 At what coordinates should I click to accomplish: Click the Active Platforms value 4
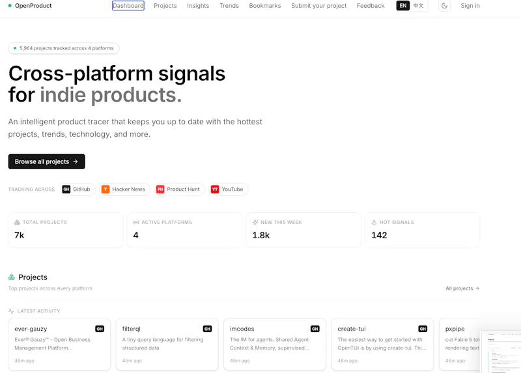pos(135,235)
